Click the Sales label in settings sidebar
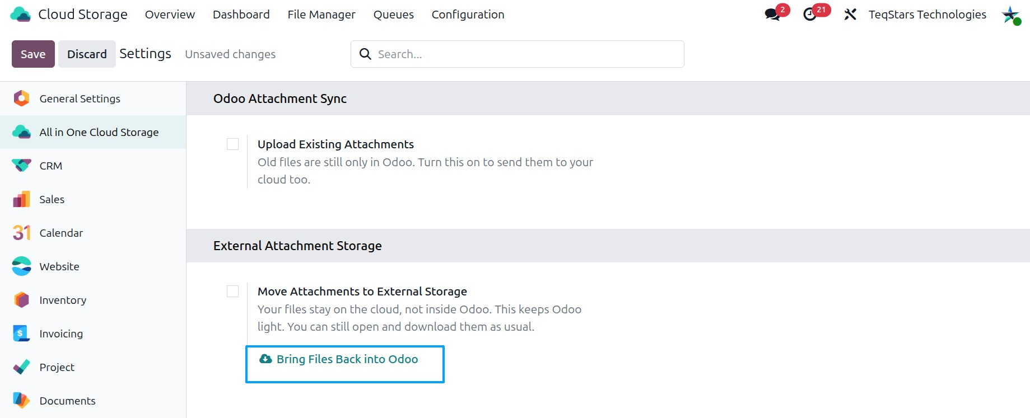The width and height of the screenshot is (1030, 418). [x=52, y=199]
